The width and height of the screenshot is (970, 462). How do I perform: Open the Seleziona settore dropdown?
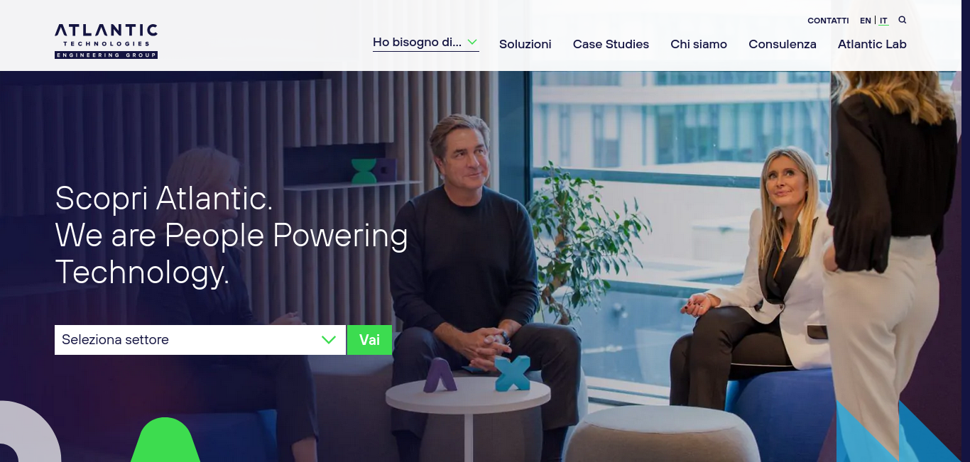[x=200, y=340]
